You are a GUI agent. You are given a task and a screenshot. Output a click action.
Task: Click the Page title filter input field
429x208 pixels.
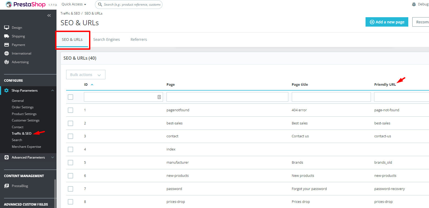[331, 97]
